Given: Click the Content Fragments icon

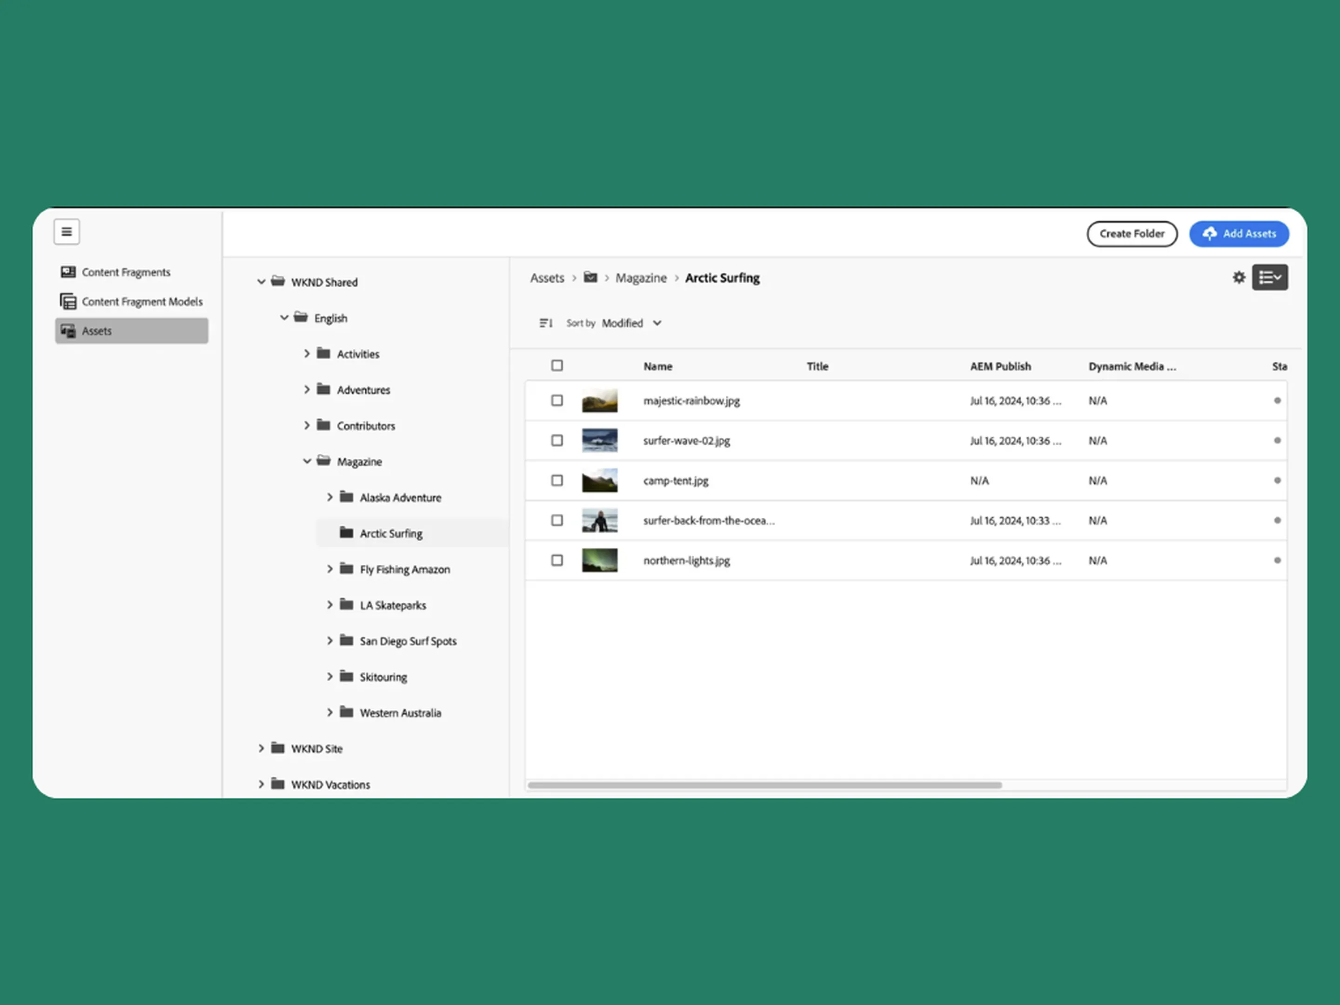Looking at the screenshot, I should (x=68, y=272).
